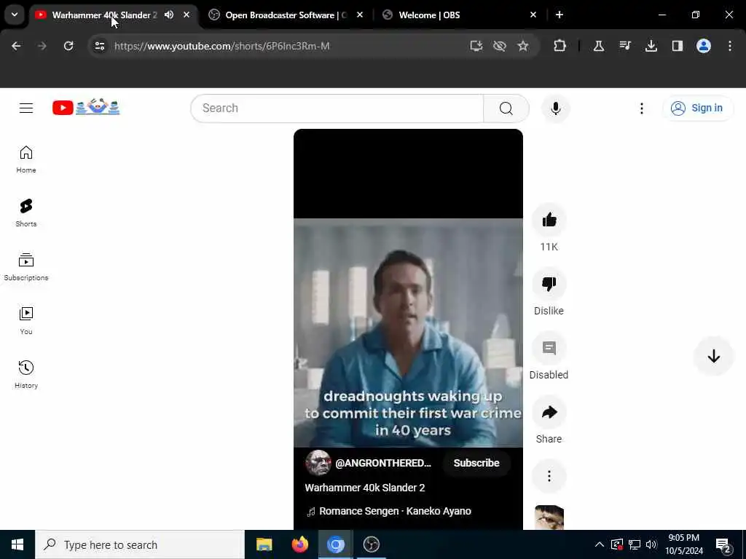Like the short with thumbs-up

coord(549,220)
